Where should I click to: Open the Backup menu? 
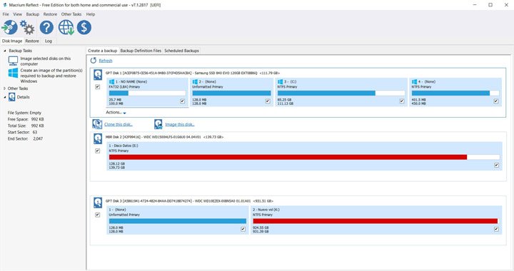(x=32, y=14)
